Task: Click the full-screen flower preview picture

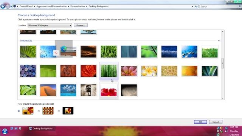Action: point(28,111)
